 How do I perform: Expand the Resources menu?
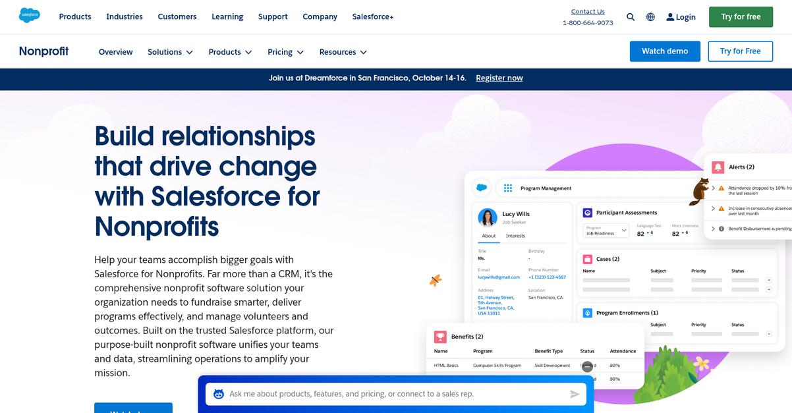343,52
